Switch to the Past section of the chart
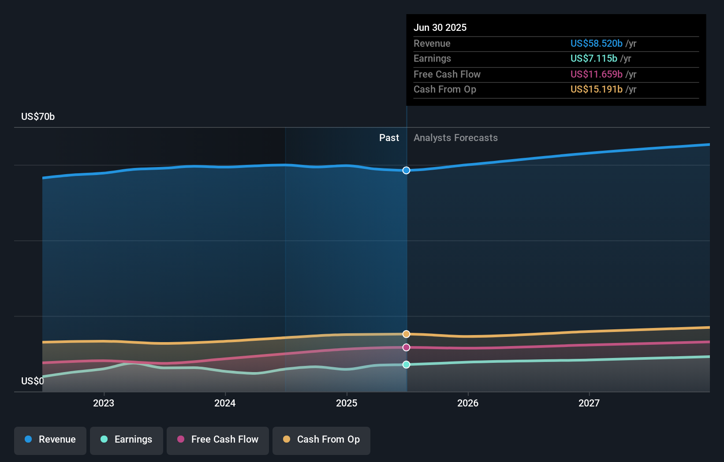The width and height of the screenshot is (724, 462). point(389,138)
